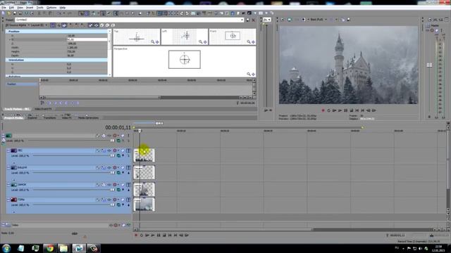Click the New project icon in main toolbar
This screenshot has width=451, height=253.
(3, 13)
